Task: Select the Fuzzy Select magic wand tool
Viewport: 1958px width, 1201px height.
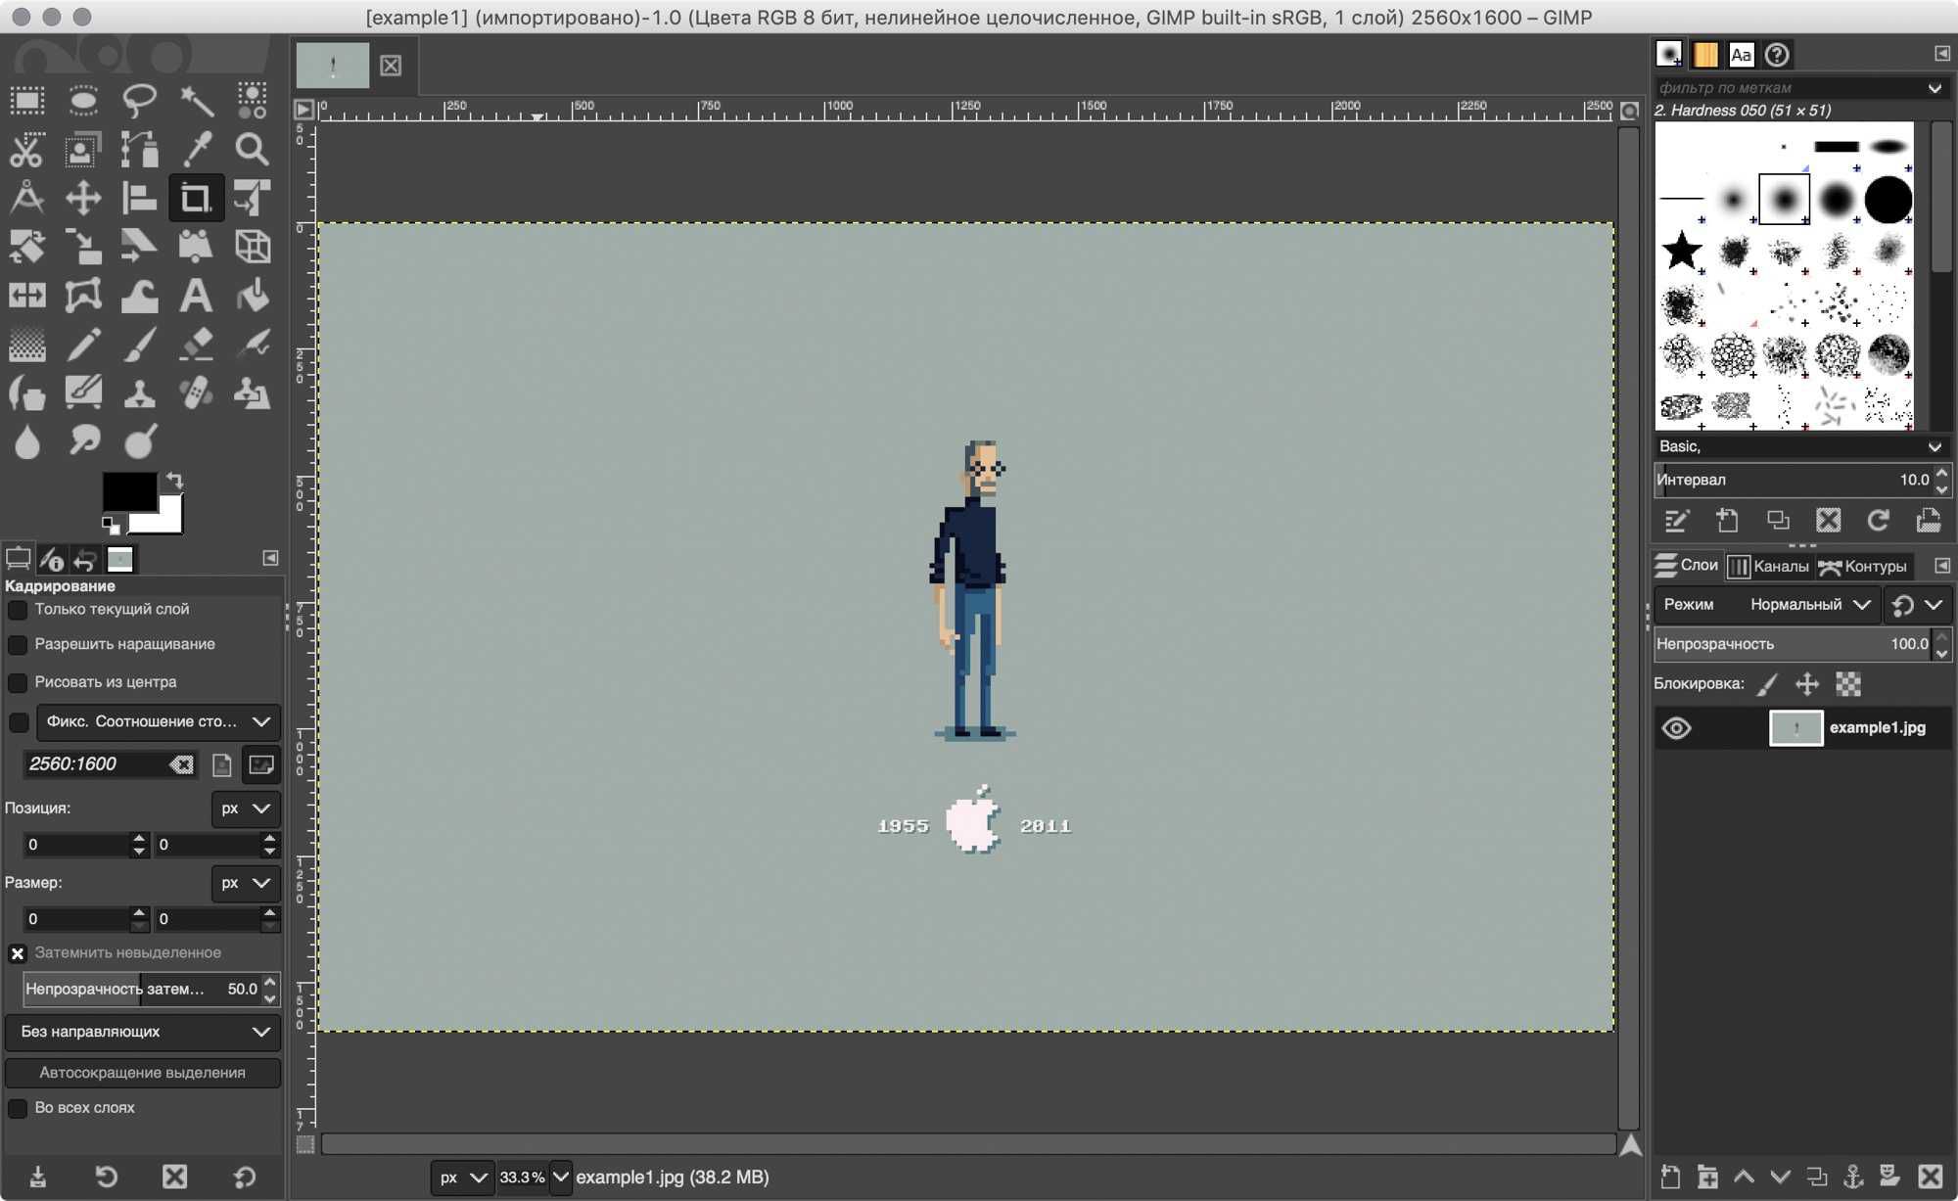Action: 196,100
